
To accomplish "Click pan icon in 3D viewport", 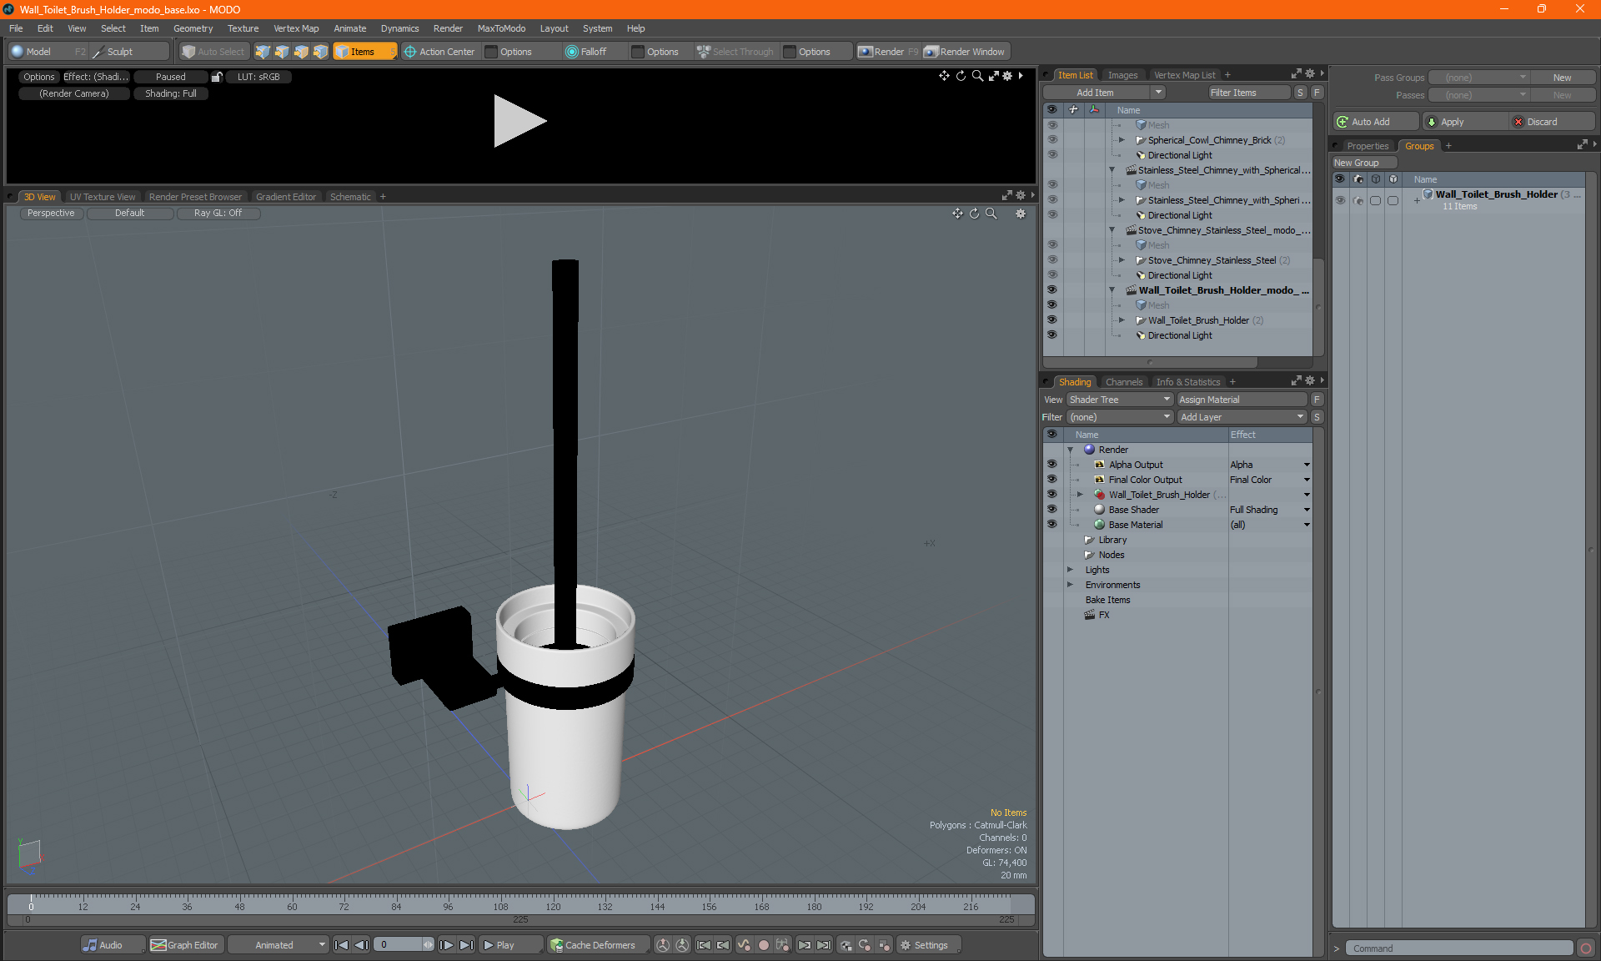I will click(957, 214).
